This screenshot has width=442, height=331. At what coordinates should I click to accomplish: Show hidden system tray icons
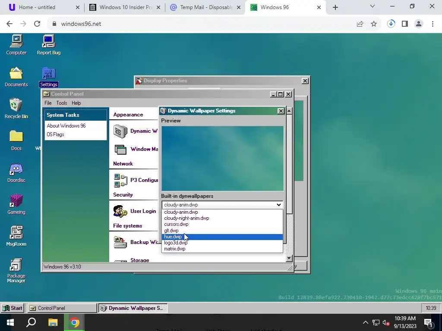click(x=365, y=322)
